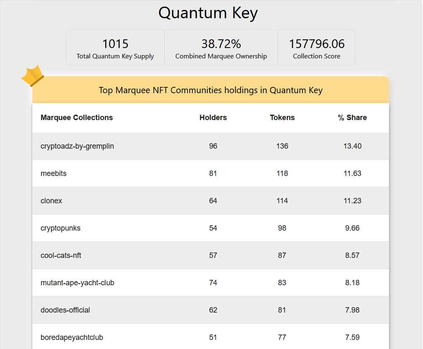Click share value 11.63
Screen dimensions: 423x349
[352, 173]
